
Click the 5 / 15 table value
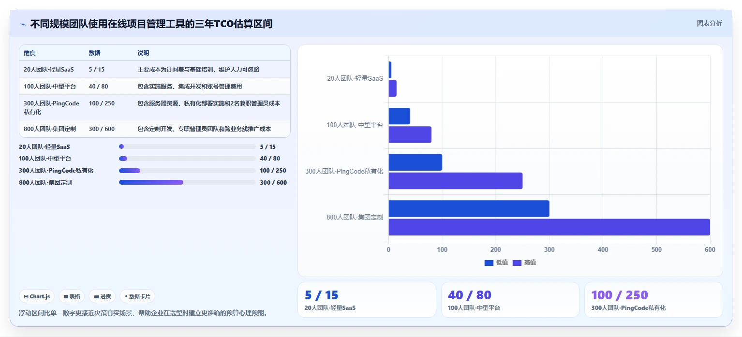[x=97, y=70]
